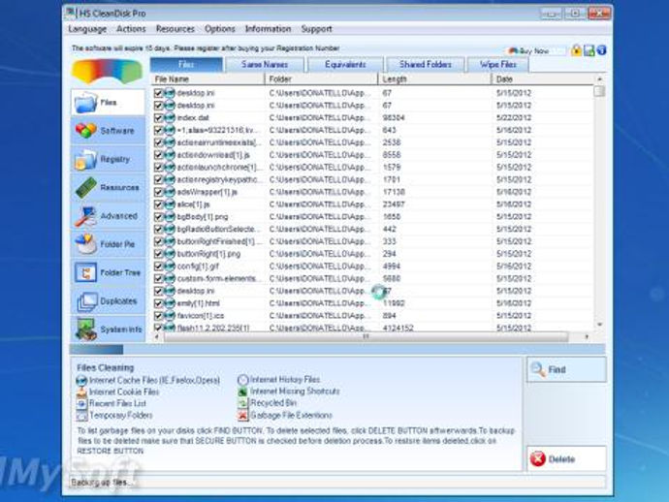Click the Find button
This screenshot has width=669, height=502.
click(x=566, y=369)
